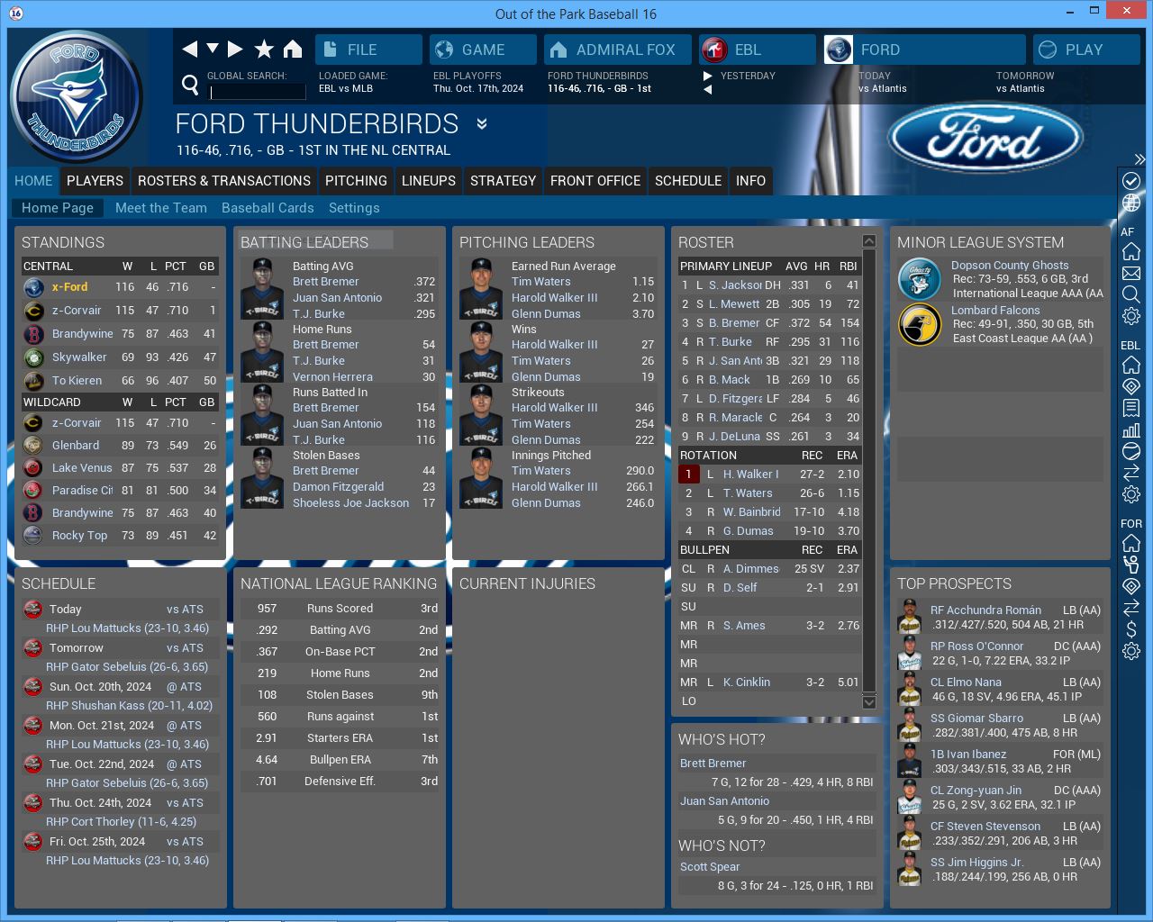The height and width of the screenshot is (922, 1153).
Task: Click the Dopson County Ghosts team logo
Action: [x=920, y=278]
